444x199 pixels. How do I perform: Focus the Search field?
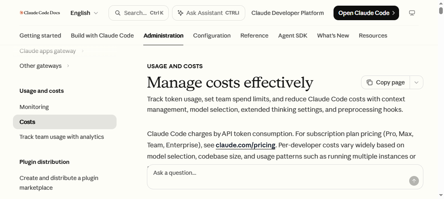[x=138, y=13]
